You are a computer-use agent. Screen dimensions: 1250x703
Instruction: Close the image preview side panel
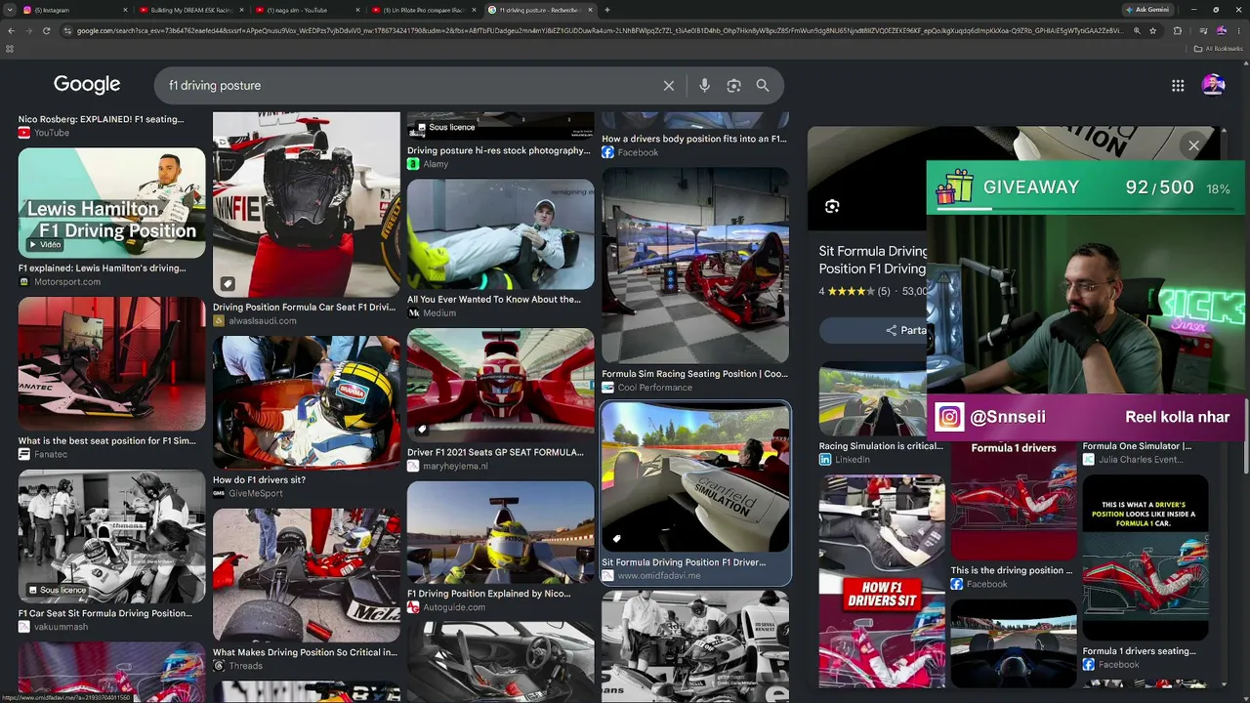(x=1193, y=145)
